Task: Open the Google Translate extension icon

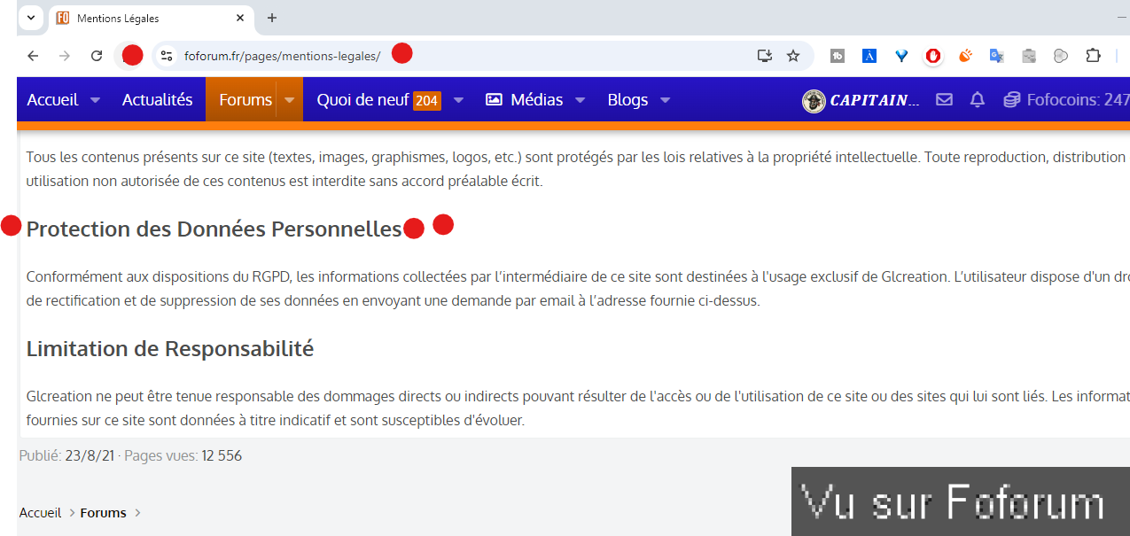Action: tap(996, 55)
